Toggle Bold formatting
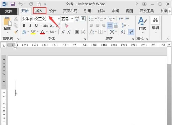Screen dimensions: 172x125 pos(24,25)
